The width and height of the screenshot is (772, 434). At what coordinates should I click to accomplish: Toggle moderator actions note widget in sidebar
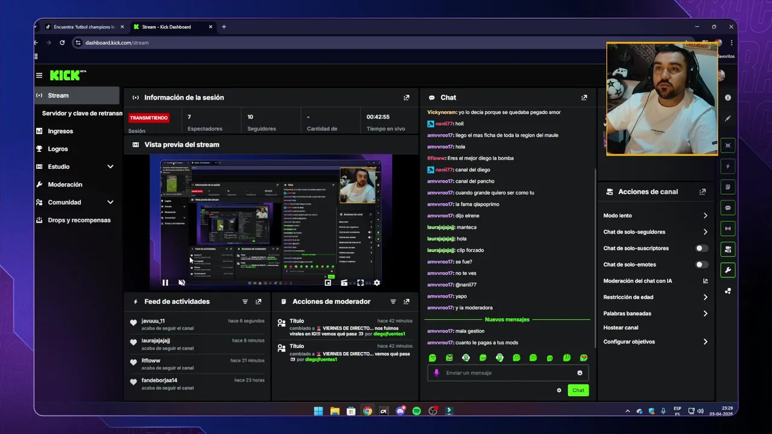(728, 187)
